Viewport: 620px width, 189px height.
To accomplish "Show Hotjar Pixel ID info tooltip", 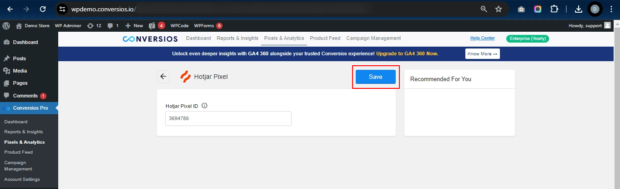I will [204, 106].
